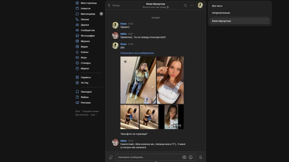Open Мессенджер from left sidebar
Screen dimensions: 289x162
click(88, 14)
